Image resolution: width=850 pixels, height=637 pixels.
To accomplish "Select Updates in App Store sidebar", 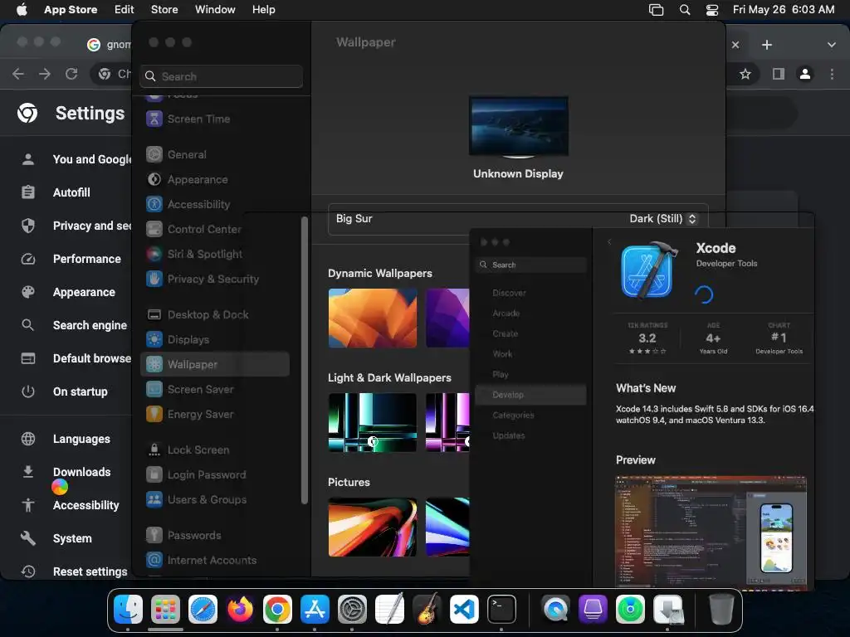I will tap(530, 435).
